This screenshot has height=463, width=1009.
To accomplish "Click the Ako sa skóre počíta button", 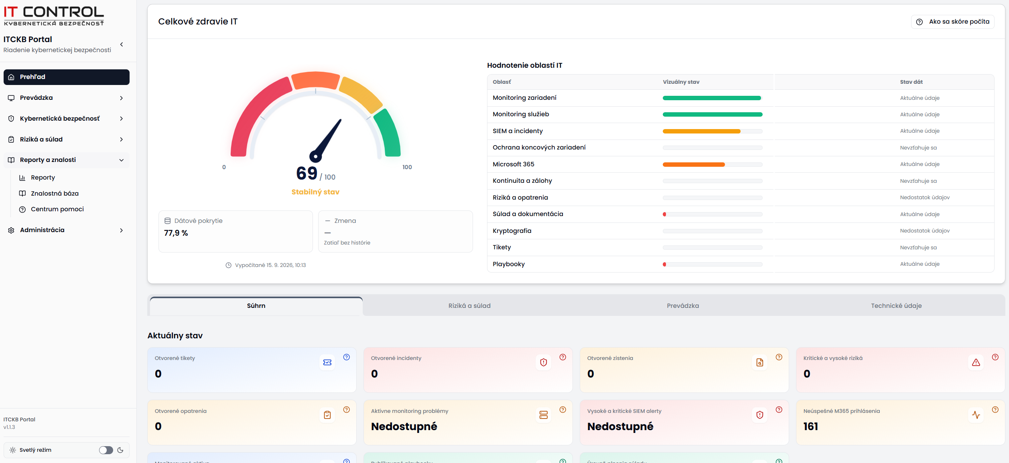I will click(953, 22).
